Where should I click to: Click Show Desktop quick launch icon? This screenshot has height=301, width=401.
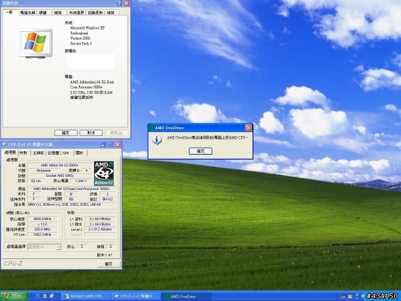click(x=52, y=296)
